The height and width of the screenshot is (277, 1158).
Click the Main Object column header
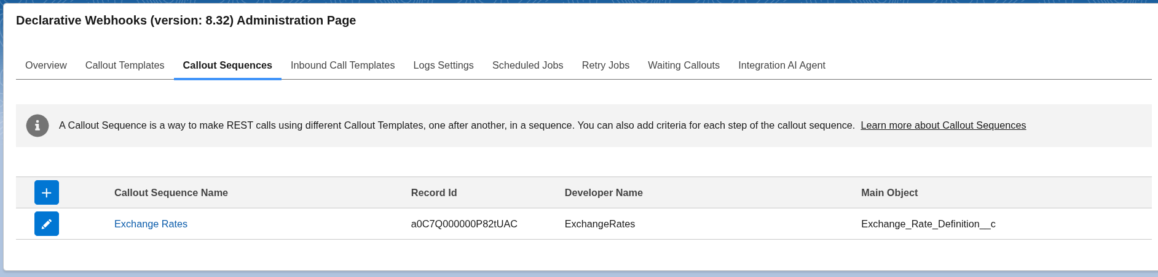pyautogui.click(x=889, y=192)
